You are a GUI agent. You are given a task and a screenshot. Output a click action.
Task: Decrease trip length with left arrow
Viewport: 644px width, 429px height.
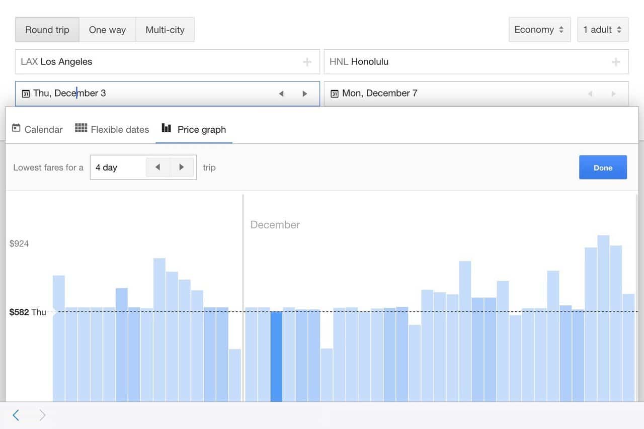pyautogui.click(x=157, y=167)
